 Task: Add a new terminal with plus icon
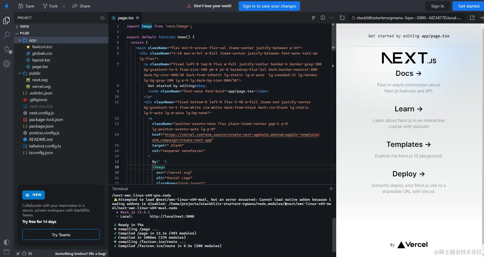[331, 189]
